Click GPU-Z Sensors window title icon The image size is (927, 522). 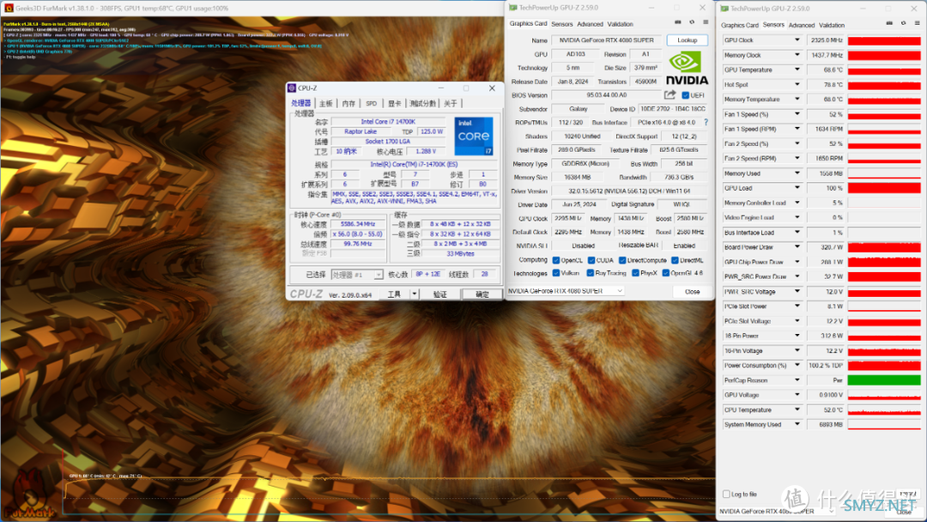pos(724,9)
